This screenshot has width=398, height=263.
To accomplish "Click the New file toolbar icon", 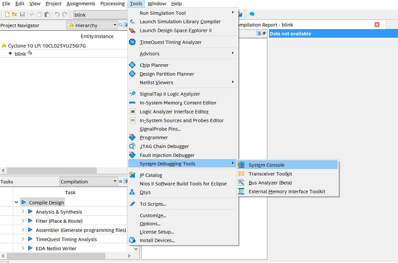I will 7,14.
